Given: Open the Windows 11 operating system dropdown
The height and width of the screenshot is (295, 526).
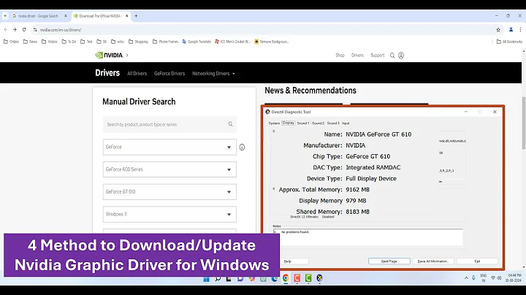Looking at the screenshot, I should [x=169, y=214].
